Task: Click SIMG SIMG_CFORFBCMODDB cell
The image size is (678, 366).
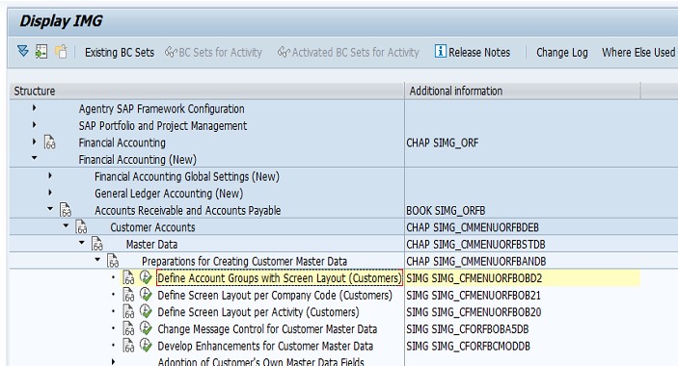Action: [x=468, y=346]
